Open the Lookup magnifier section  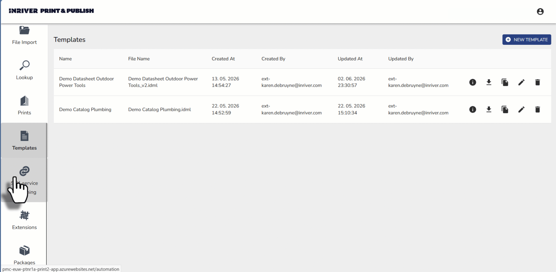point(24,70)
